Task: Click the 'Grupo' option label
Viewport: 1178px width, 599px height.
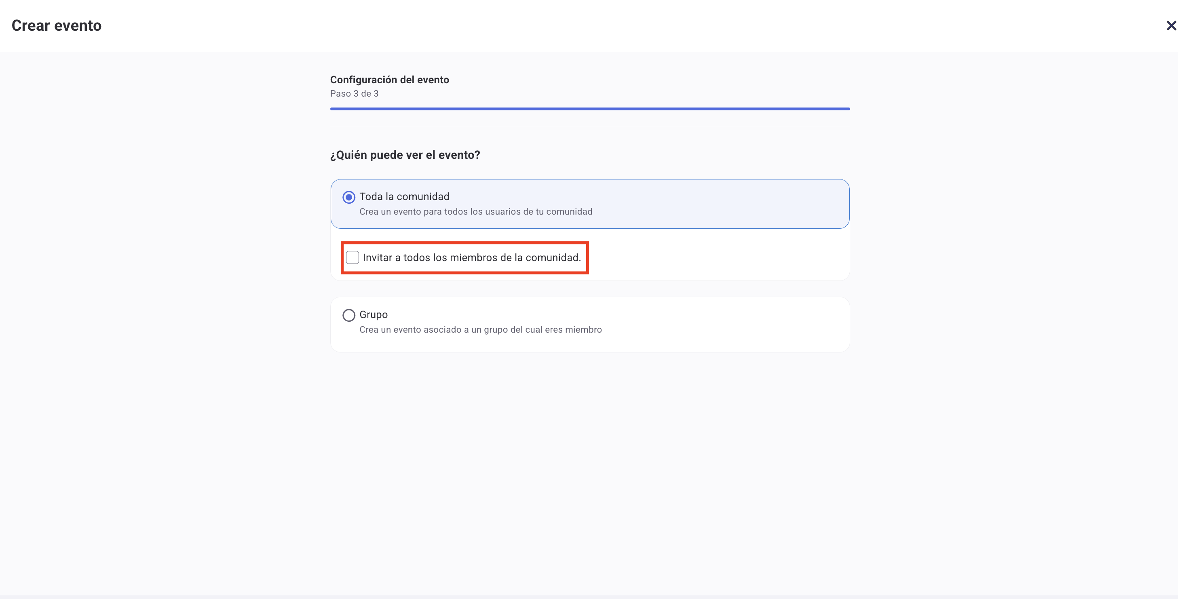Action: (374, 314)
